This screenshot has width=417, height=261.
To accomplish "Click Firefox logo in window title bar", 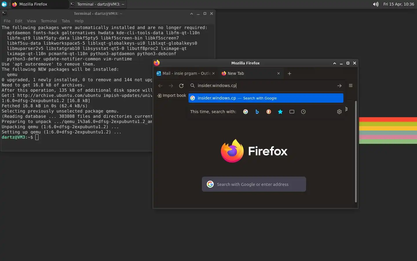I will coord(157,63).
